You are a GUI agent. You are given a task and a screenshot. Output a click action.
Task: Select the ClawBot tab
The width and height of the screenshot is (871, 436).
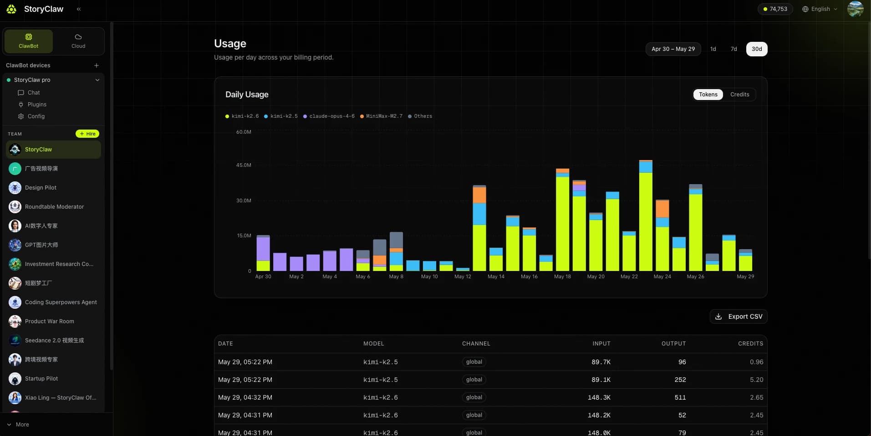pyautogui.click(x=29, y=41)
